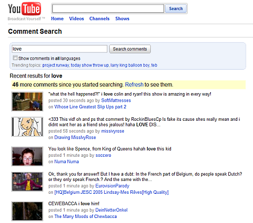Click comment starting '<333 This vid!'
253x223 pixels.
tap(144, 122)
